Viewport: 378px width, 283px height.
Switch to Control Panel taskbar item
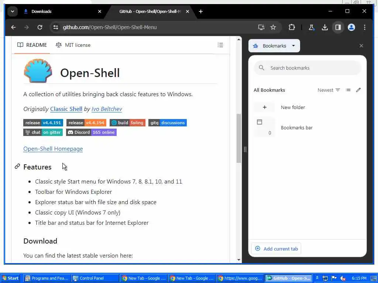tap(96, 278)
